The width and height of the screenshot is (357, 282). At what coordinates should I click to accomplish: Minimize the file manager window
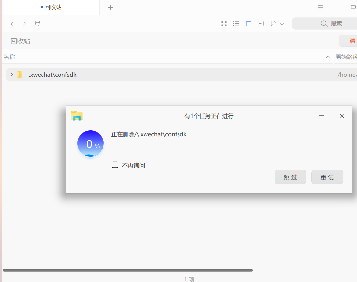point(337,7)
